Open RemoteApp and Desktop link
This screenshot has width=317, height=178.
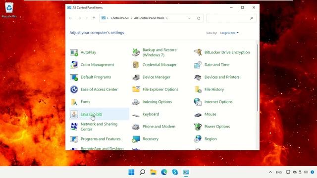tap(102, 148)
